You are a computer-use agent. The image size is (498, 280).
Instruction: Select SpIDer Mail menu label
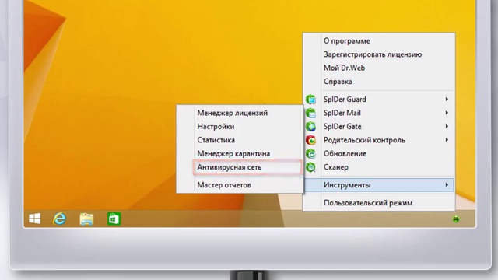pos(342,113)
